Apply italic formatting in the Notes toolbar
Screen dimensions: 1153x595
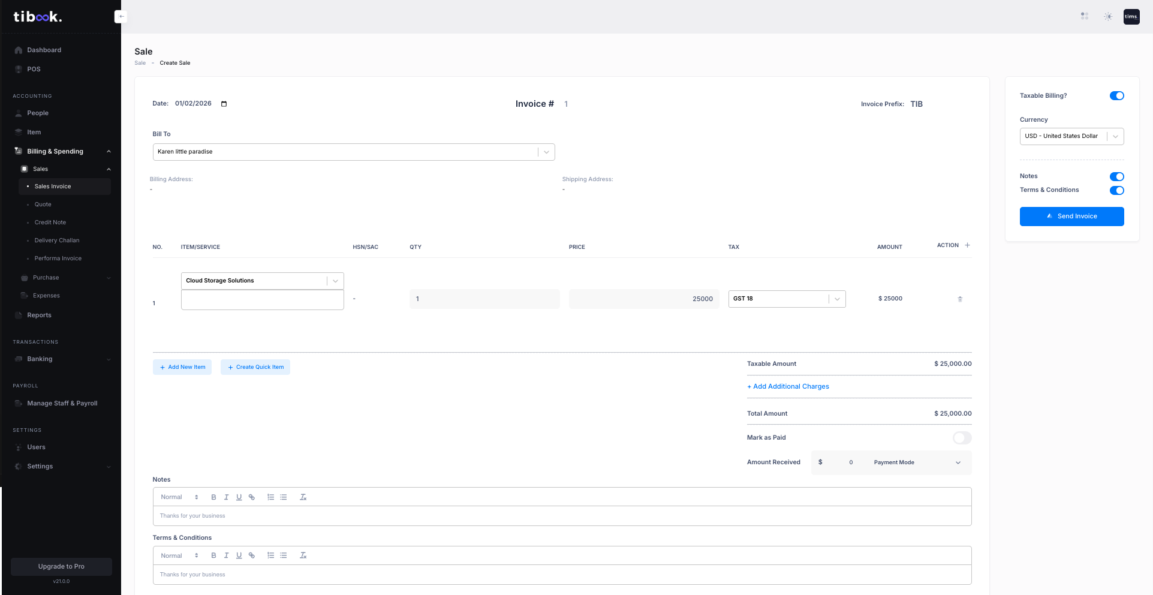(226, 497)
